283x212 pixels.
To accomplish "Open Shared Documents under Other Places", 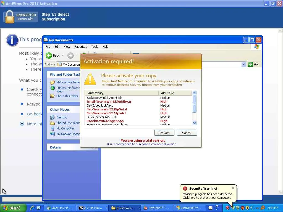I will [x=68, y=123].
